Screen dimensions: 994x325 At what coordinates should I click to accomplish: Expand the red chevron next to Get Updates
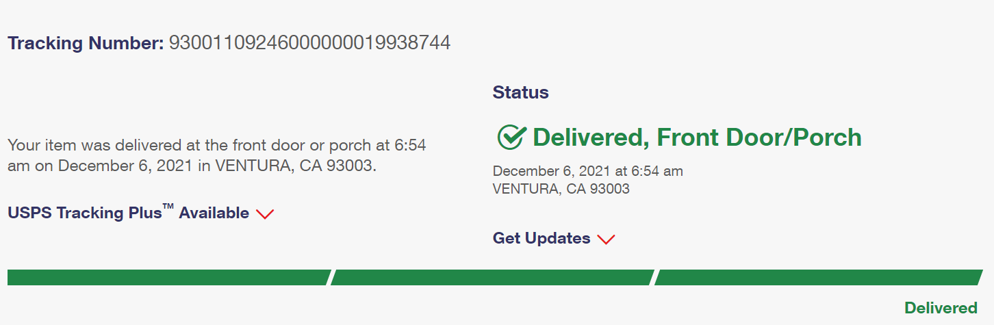(x=606, y=239)
